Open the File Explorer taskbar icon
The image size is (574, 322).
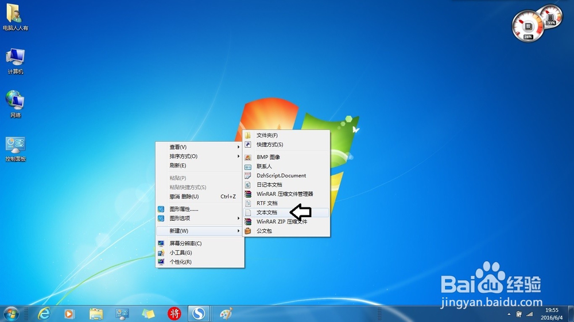(96, 313)
